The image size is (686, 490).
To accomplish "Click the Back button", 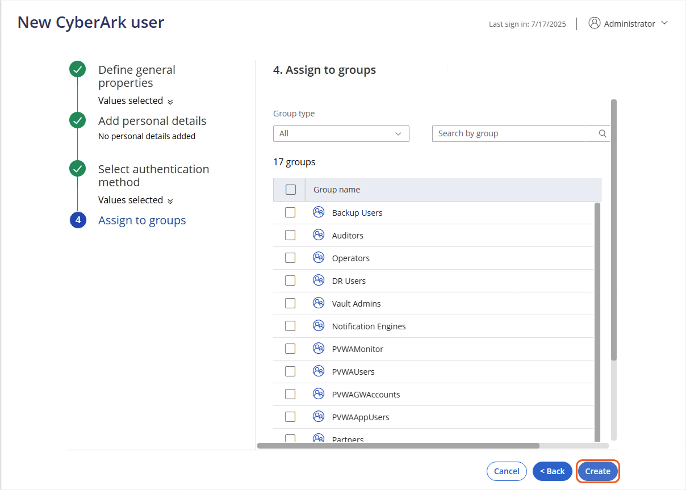I will pyautogui.click(x=553, y=471).
